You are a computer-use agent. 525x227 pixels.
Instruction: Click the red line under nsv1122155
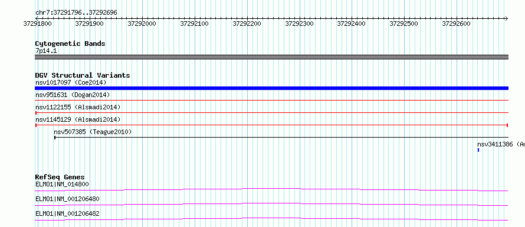272,112
